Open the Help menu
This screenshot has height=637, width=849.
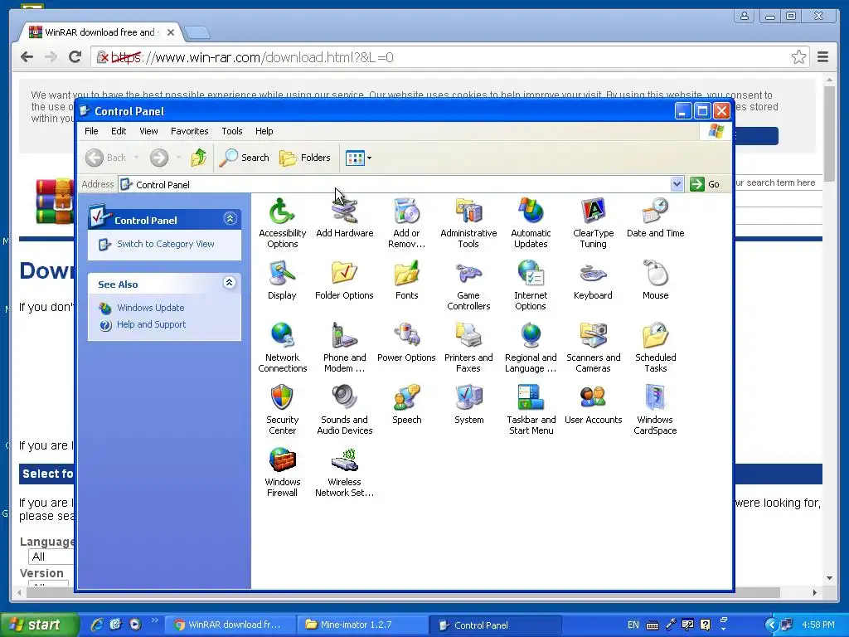(x=264, y=131)
